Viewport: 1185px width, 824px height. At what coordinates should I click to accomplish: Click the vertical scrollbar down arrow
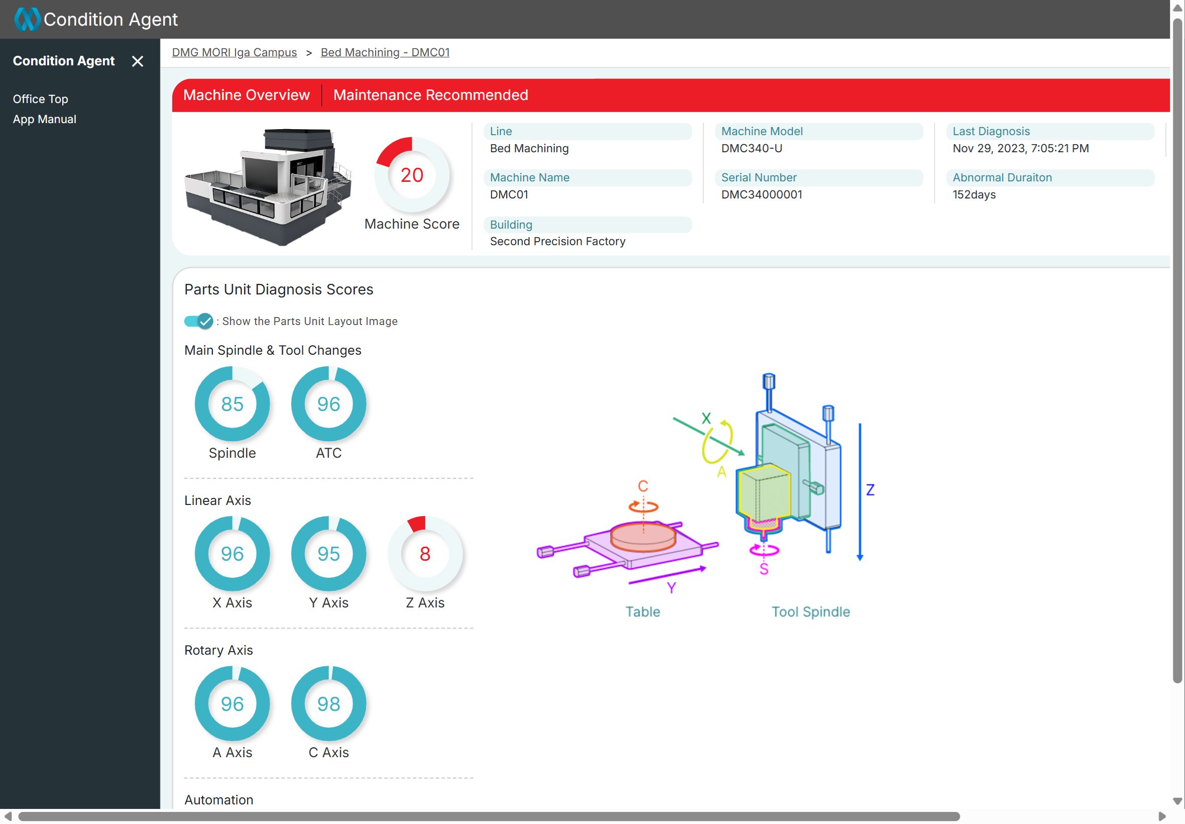click(1177, 801)
